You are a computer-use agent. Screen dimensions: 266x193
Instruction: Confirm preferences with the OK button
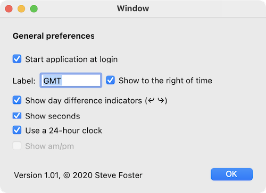point(231,174)
